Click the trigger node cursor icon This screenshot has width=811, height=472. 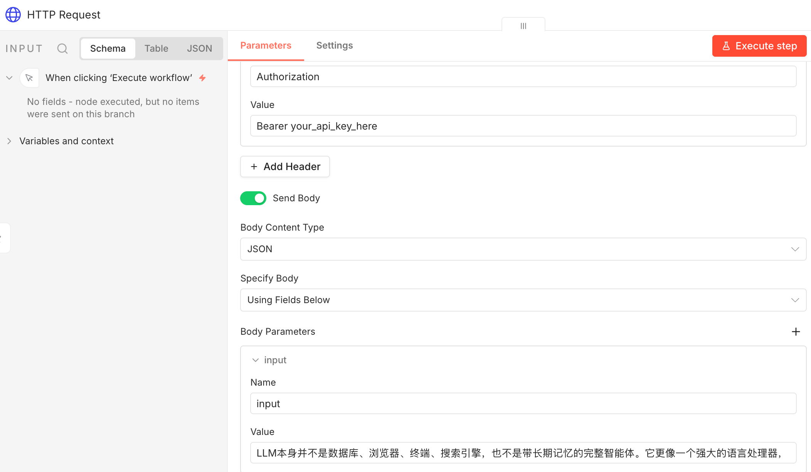pos(29,78)
